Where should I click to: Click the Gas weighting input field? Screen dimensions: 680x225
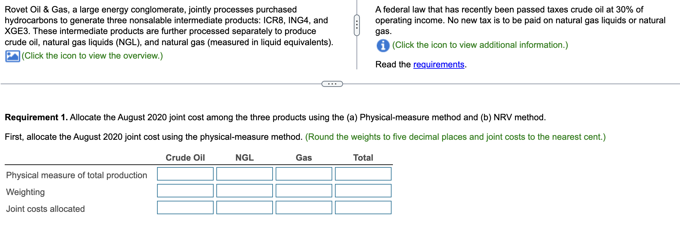tap(303, 191)
